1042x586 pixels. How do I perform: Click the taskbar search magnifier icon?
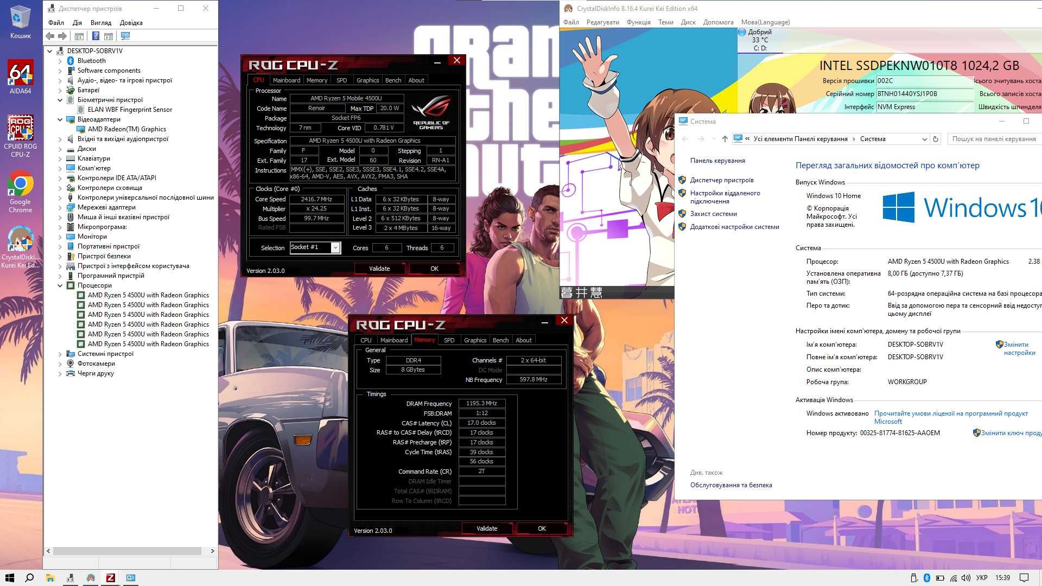pyautogui.click(x=30, y=578)
